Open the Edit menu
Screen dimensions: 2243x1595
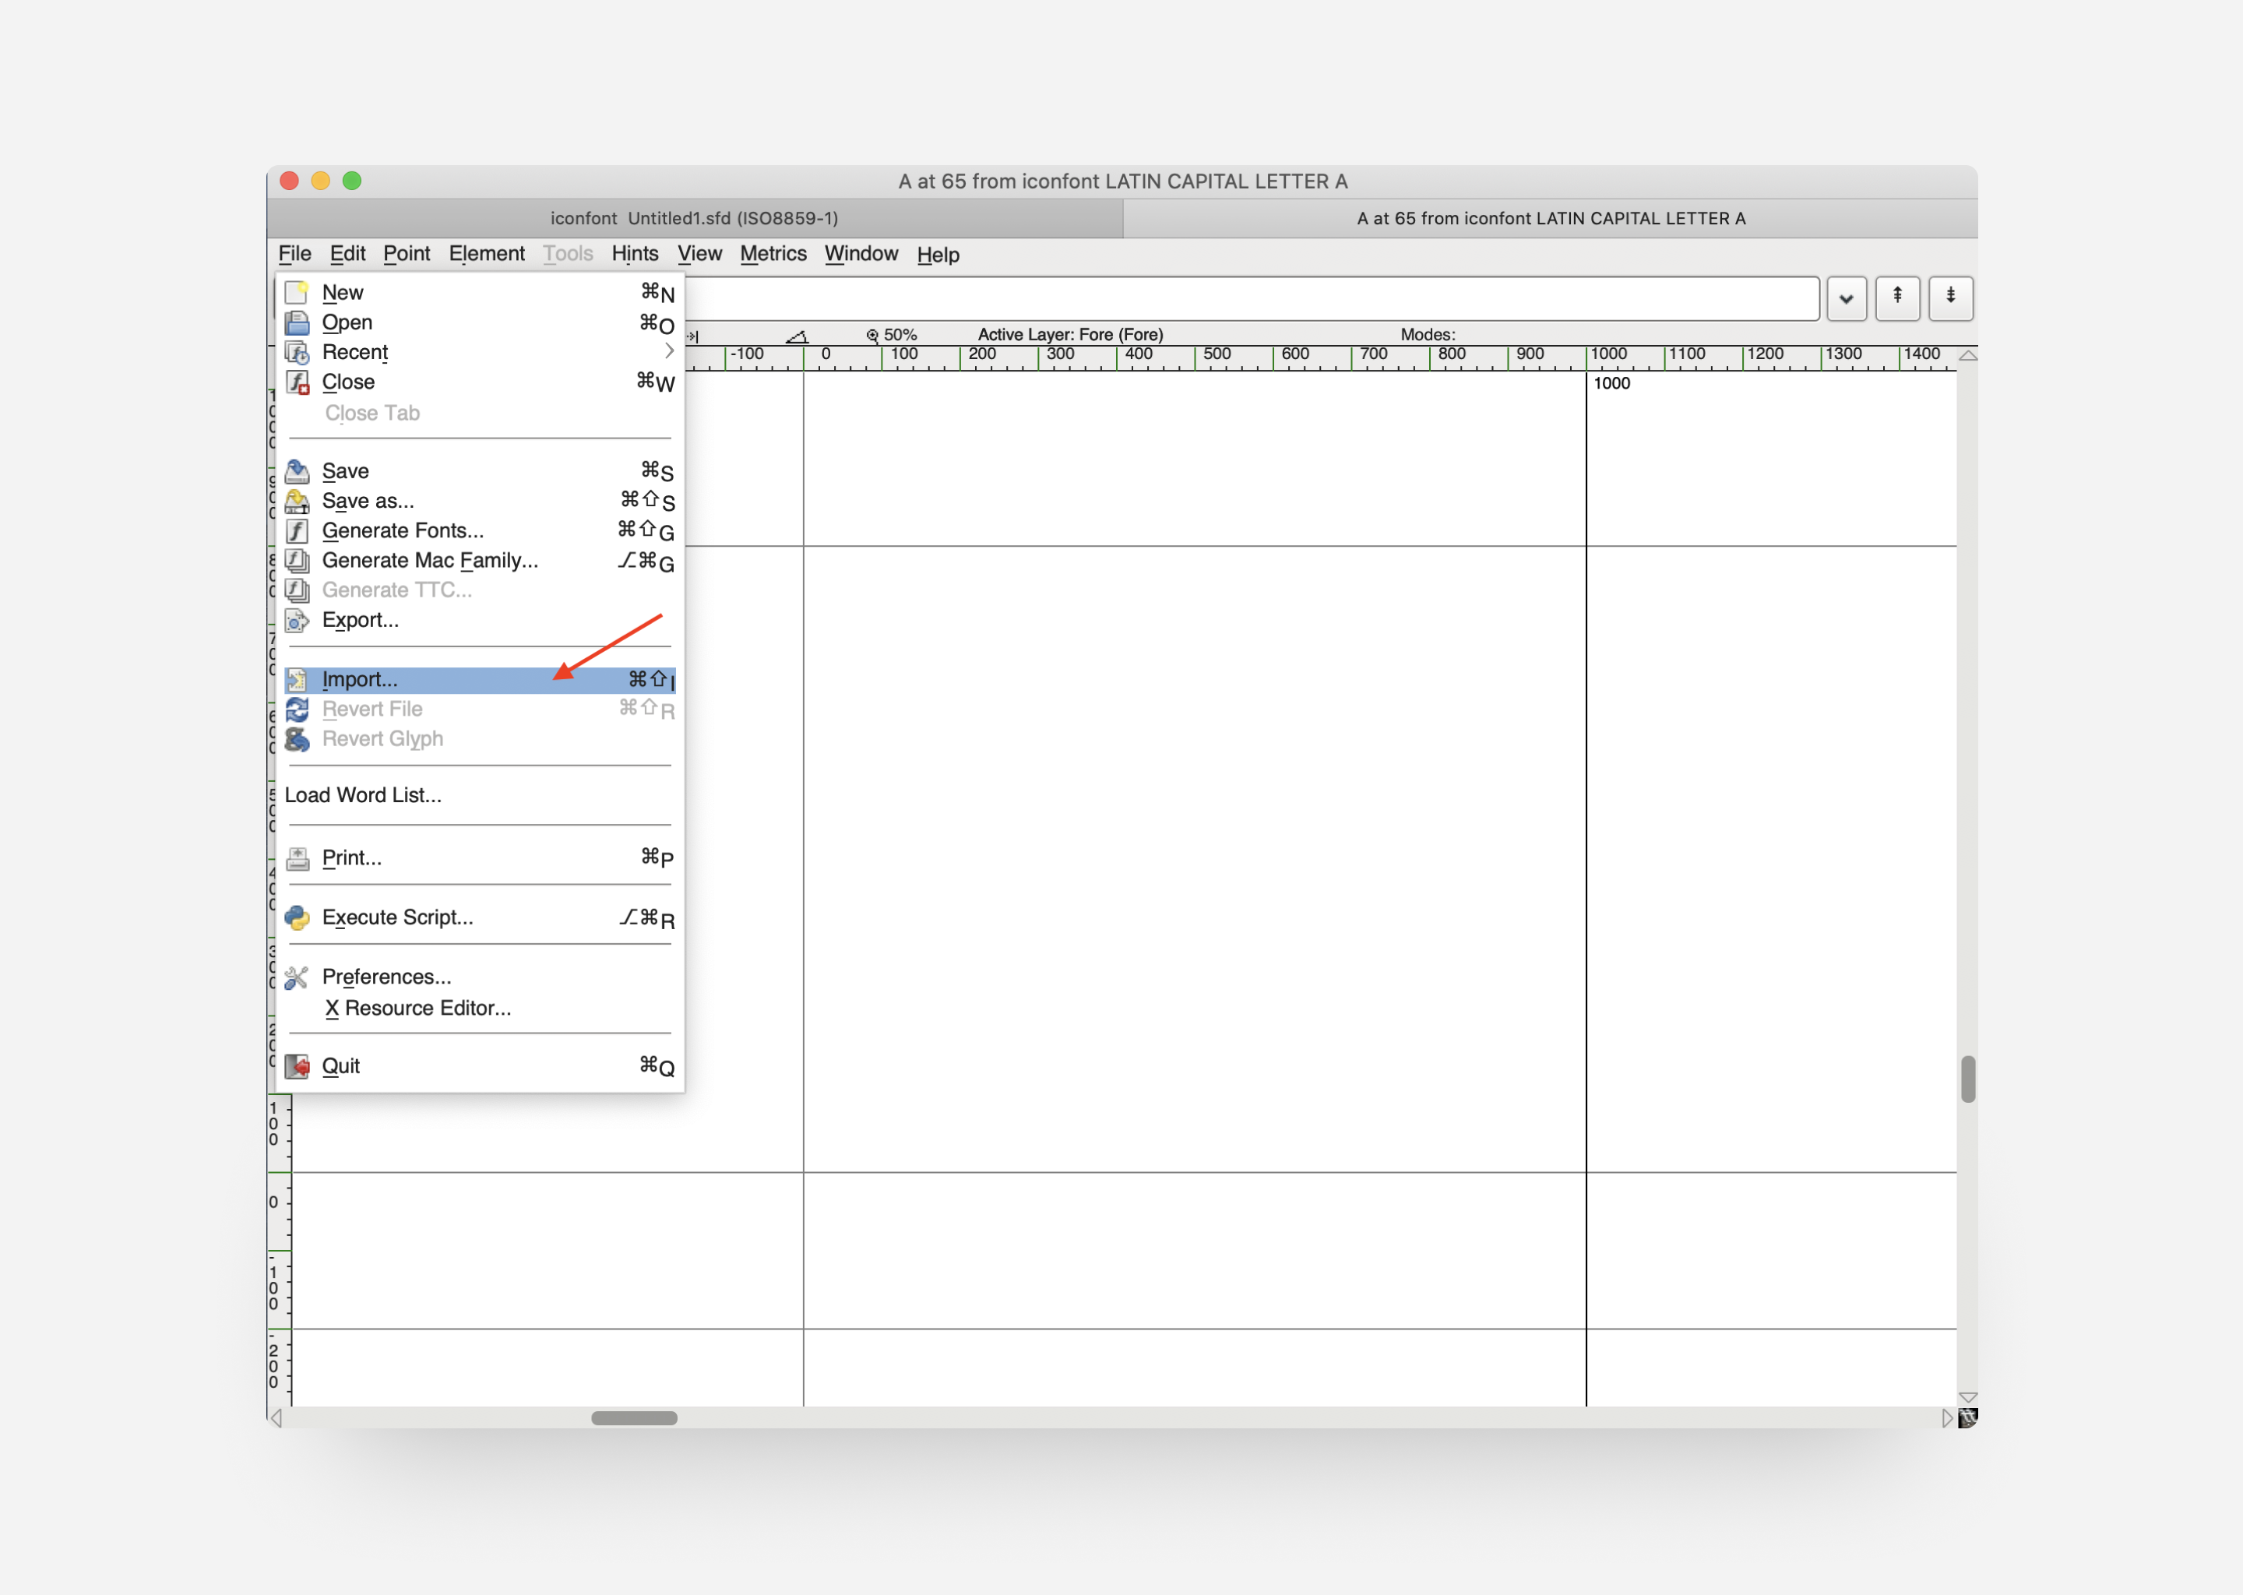tap(347, 255)
